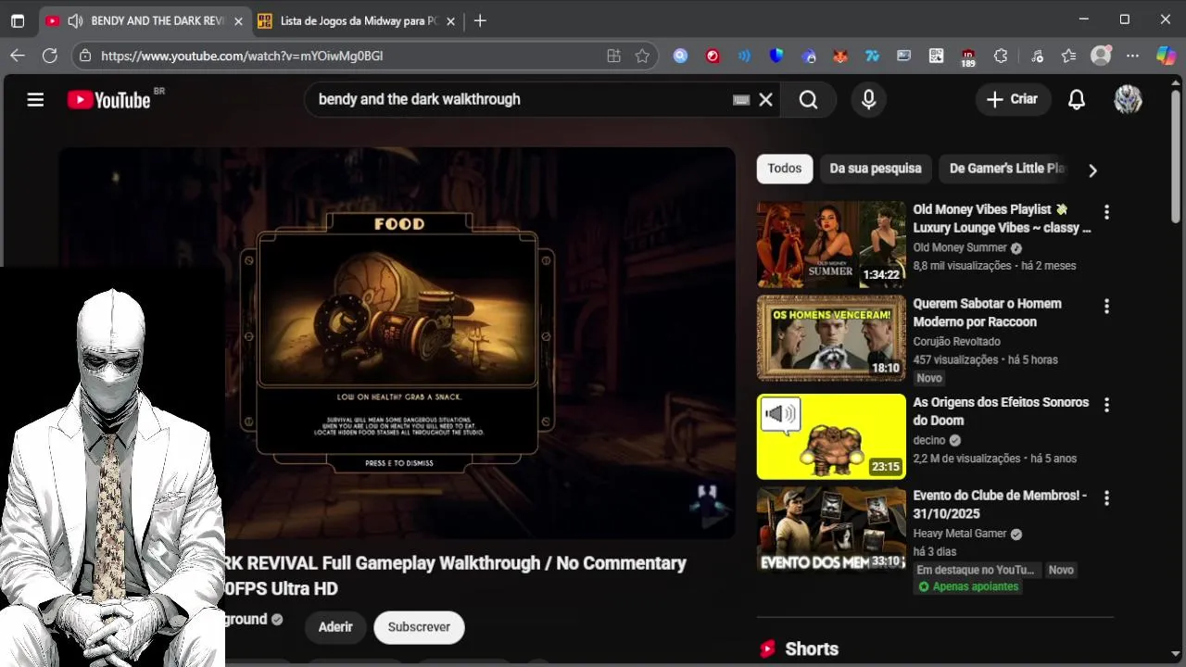
Task: Open As Origens dos Efeitos Sonoros thumbnail
Action: tap(831, 436)
